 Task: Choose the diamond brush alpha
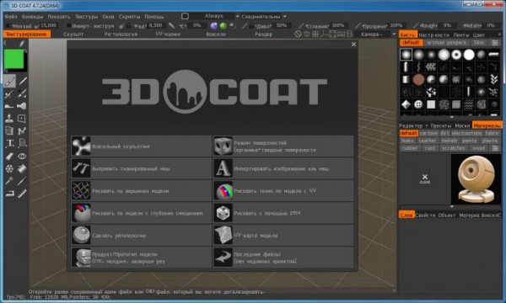(x=406, y=104)
